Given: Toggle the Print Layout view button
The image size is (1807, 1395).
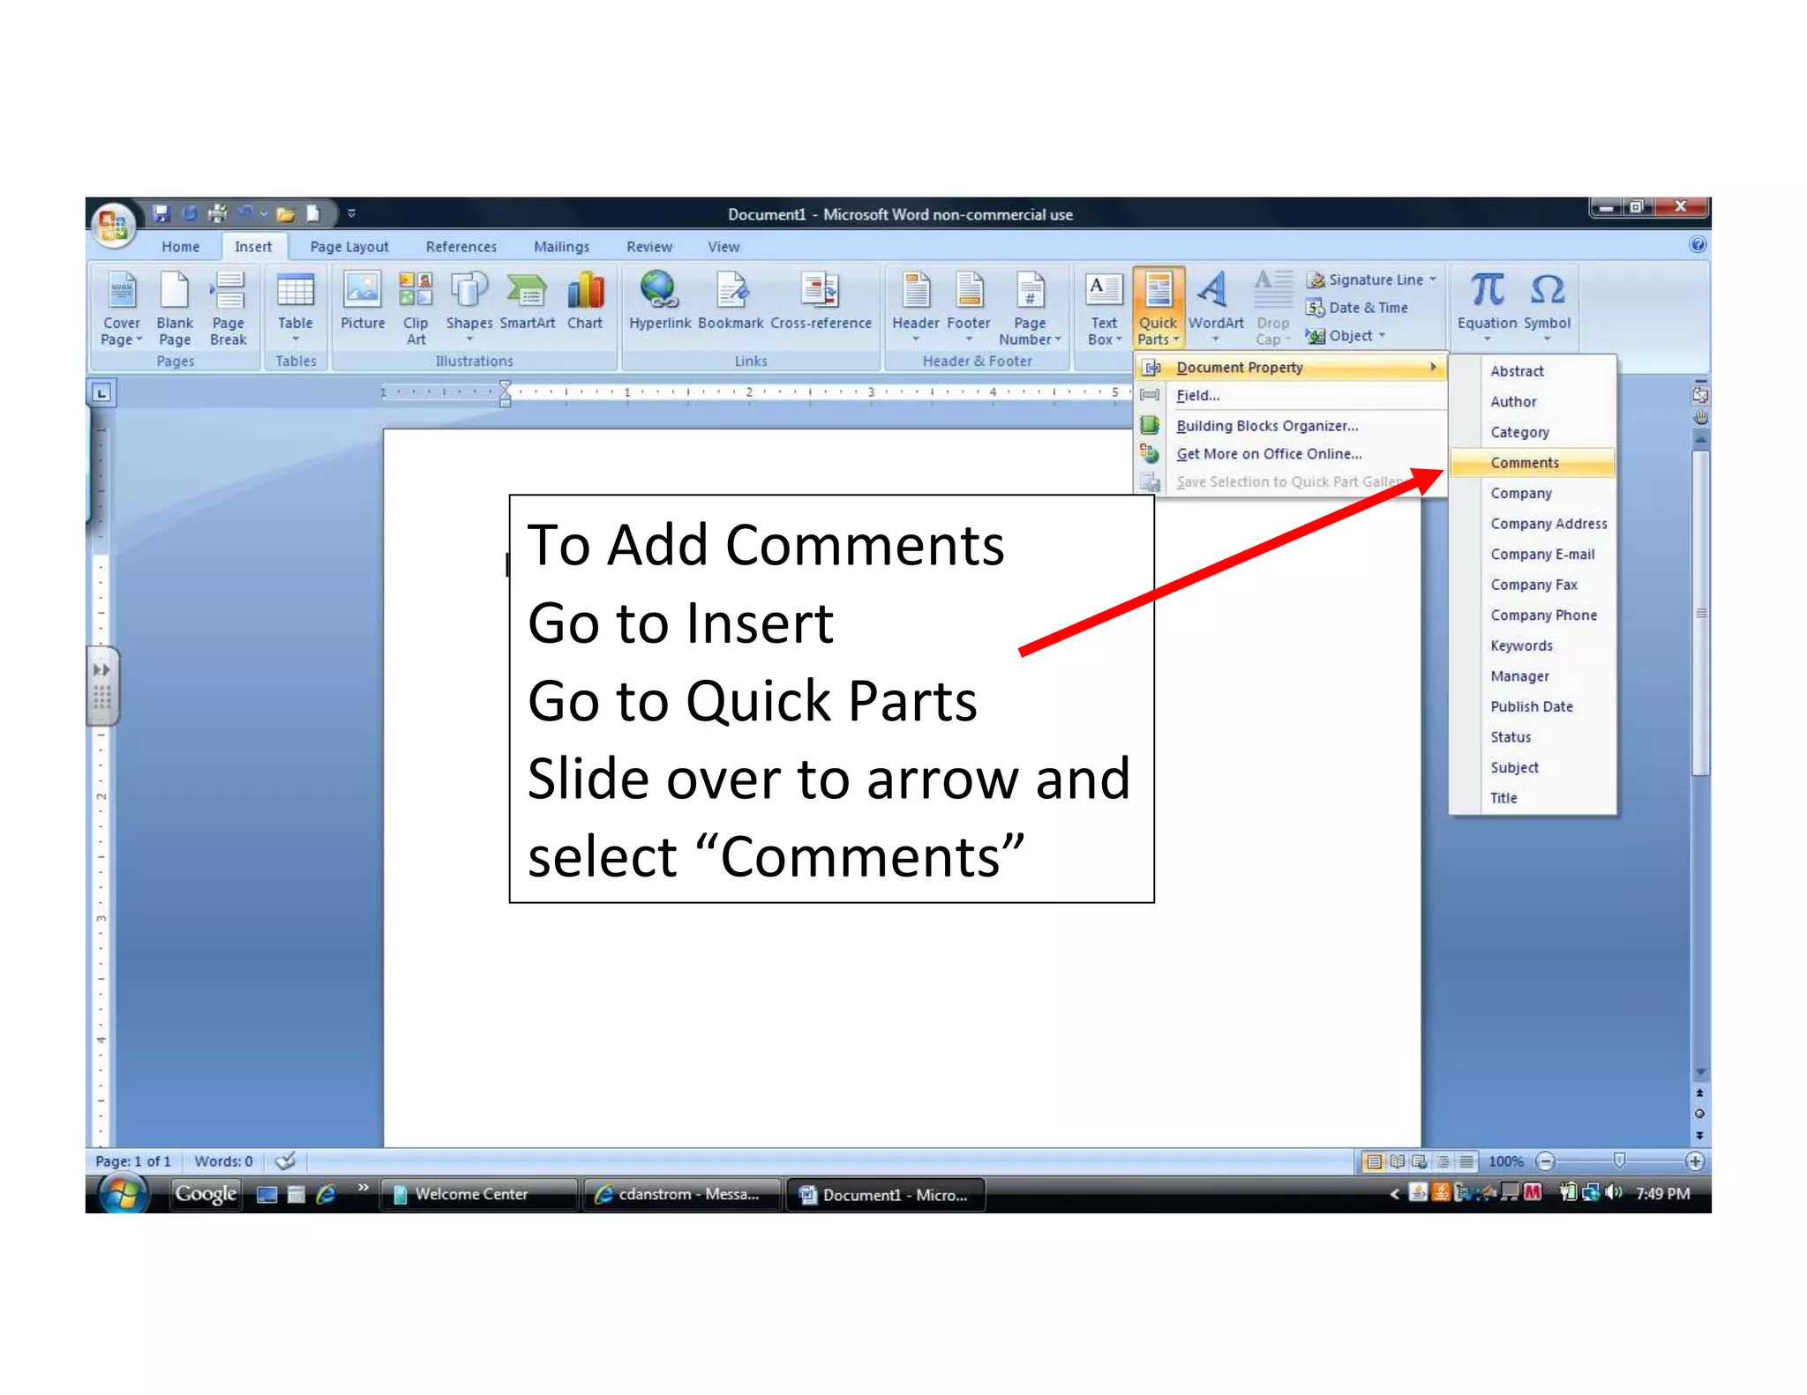Looking at the screenshot, I should 1374,1161.
